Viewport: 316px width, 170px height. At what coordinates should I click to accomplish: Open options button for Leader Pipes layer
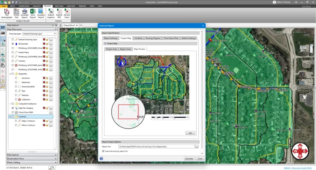click(51, 52)
